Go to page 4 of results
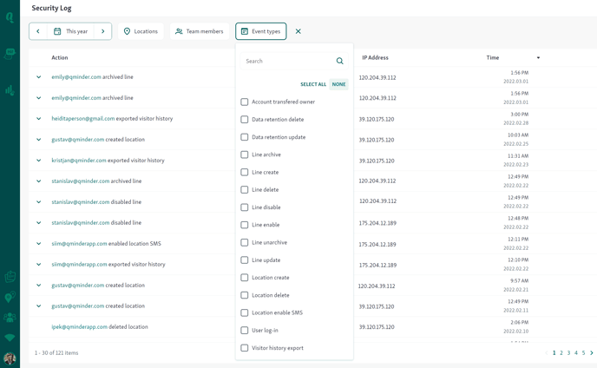This screenshot has width=597, height=368. pos(576,352)
